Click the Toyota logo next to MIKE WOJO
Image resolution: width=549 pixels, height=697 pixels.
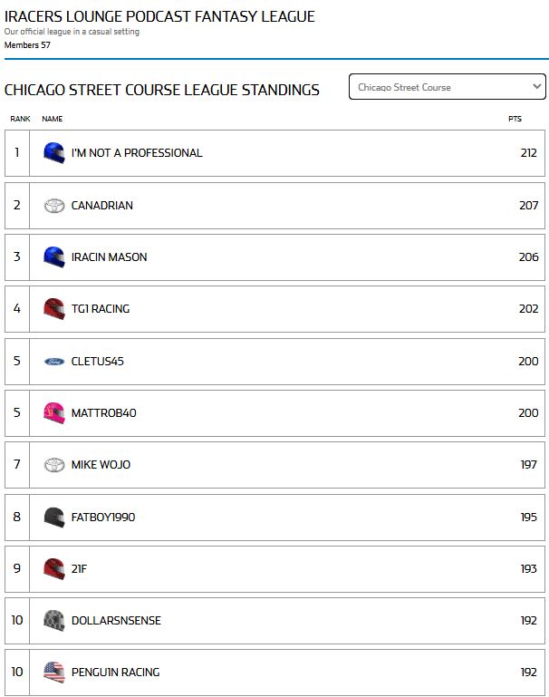pos(54,465)
